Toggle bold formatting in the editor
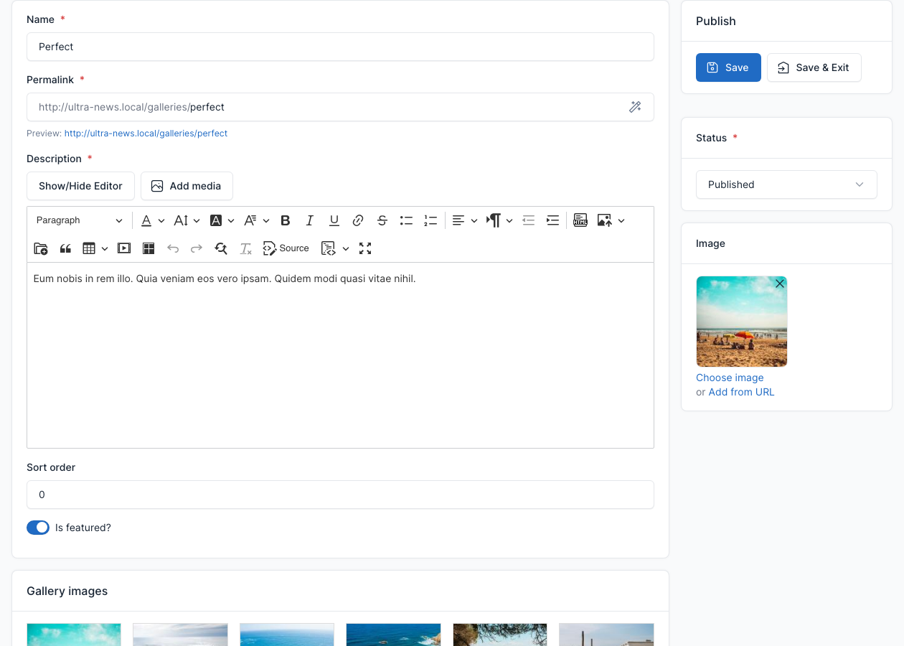Image resolution: width=904 pixels, height=646 pixels. [x=286, y=220]
